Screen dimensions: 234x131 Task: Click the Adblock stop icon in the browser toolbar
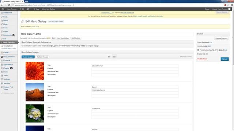225,5
